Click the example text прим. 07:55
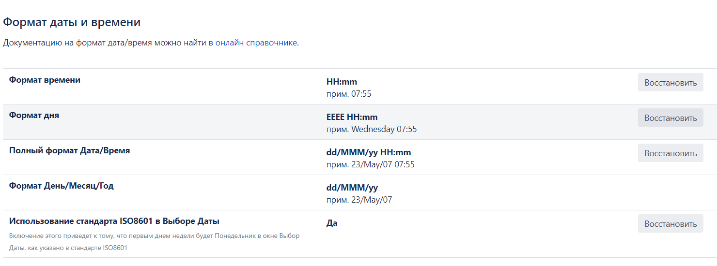 349,94
